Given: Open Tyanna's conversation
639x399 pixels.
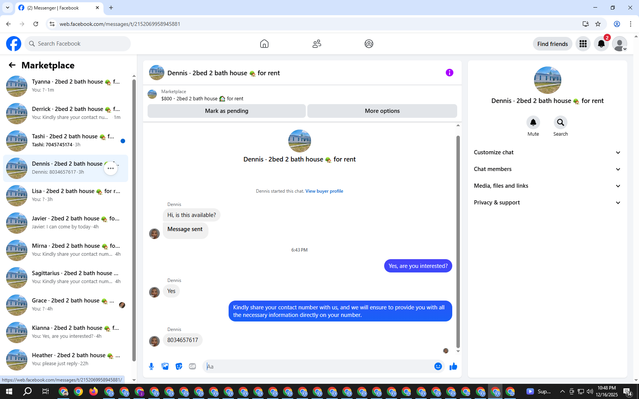Looking at the screenshot, I should (65, 86).
